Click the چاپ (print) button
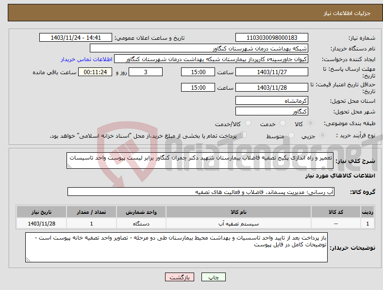This screenshot has height=290, width=383. 213,277
